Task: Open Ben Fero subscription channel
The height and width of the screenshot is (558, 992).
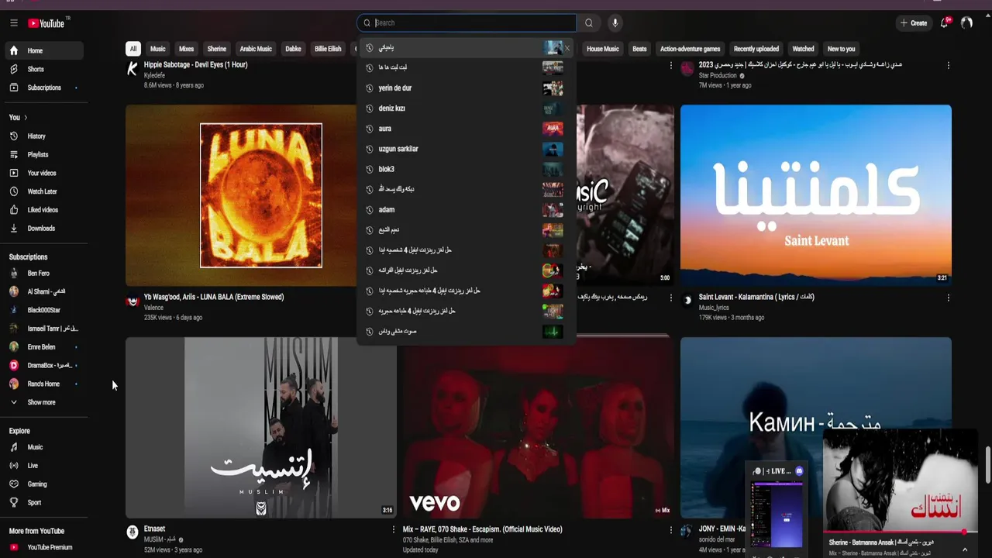Action: tap(44, 274)
